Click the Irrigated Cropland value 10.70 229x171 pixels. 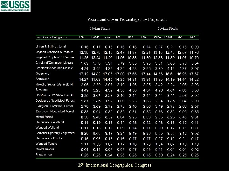194,58
